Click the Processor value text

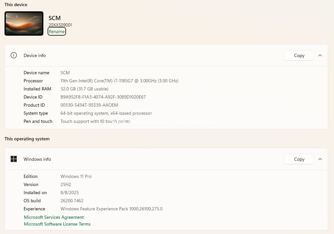(x=119, y=81)
